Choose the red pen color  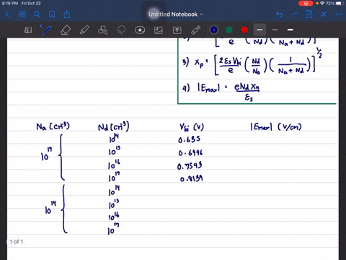pyautogui.click(x=244, y=30)
